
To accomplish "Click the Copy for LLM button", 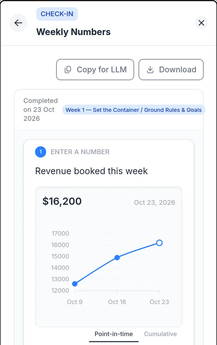I will point(95,69).
